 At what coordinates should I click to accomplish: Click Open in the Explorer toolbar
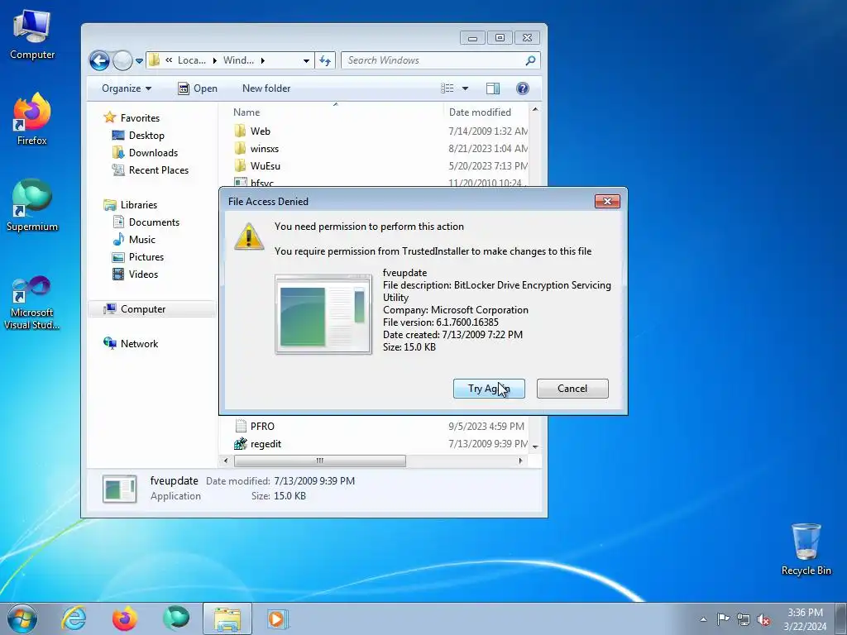pyautogui.click(x=198, y=88)
